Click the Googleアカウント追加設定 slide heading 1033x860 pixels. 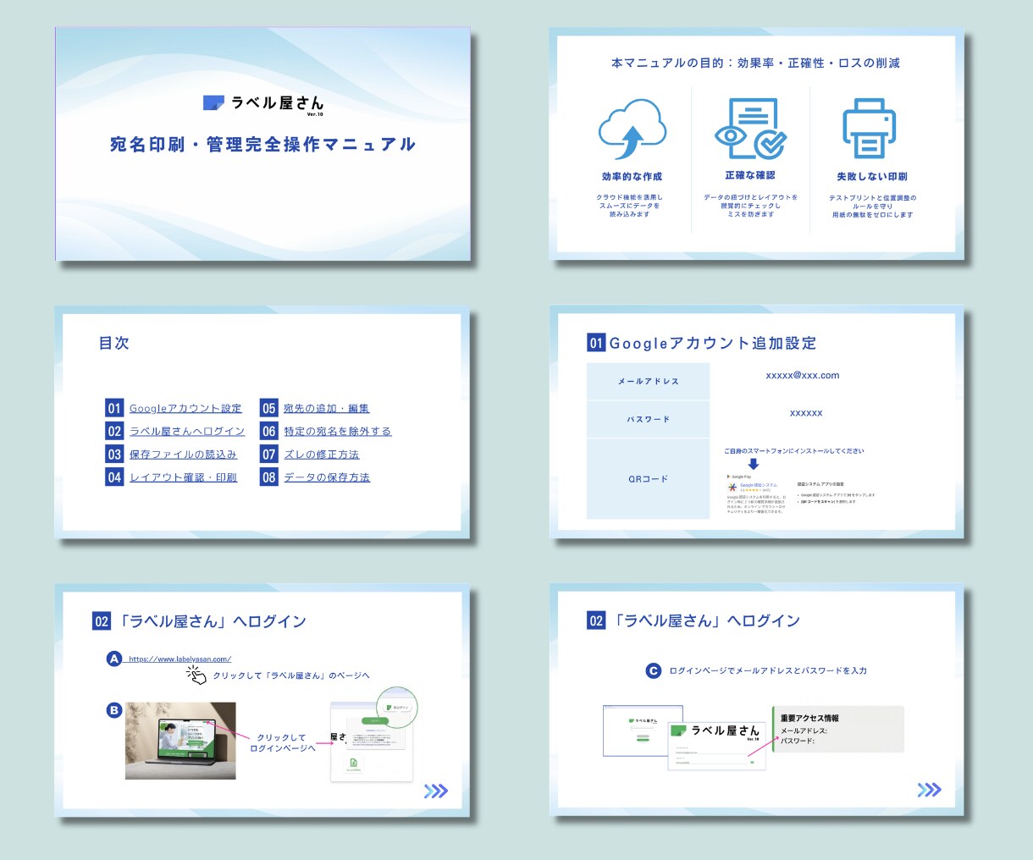click(713, 343)
